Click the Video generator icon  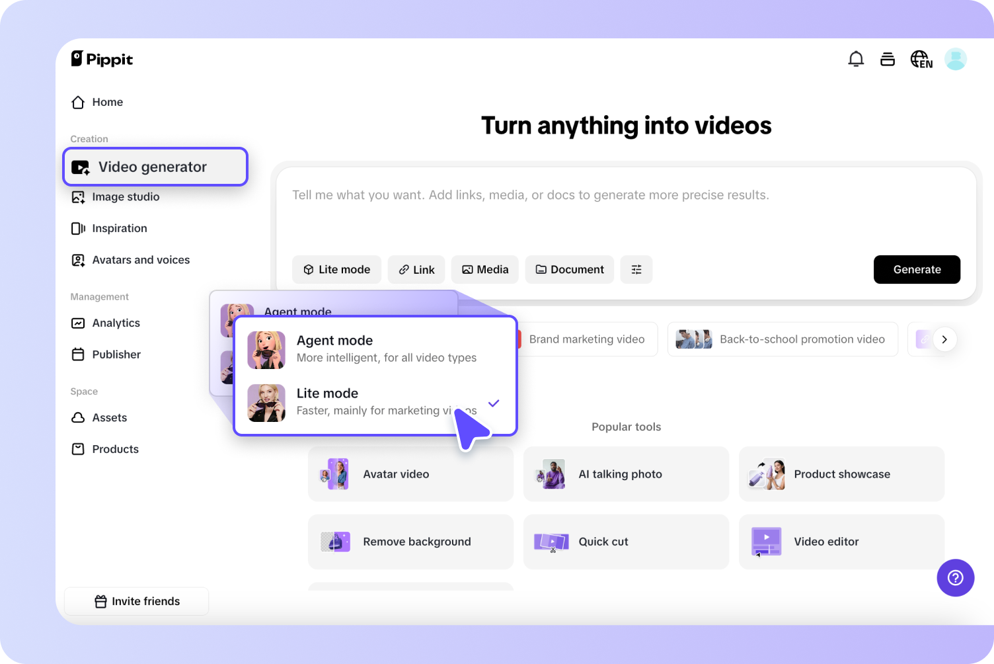[x=81, y=167]
